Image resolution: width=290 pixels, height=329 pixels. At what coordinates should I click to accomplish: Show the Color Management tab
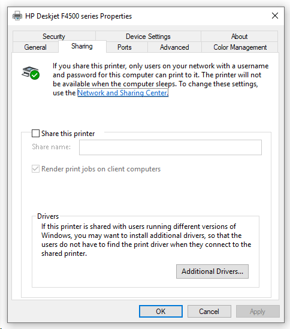pyautogui.click(x=240, y=47)
